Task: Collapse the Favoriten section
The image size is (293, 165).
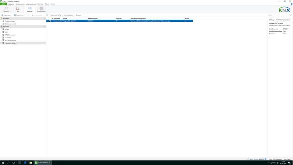Action: pyautogui.click(x=45, y=18)
